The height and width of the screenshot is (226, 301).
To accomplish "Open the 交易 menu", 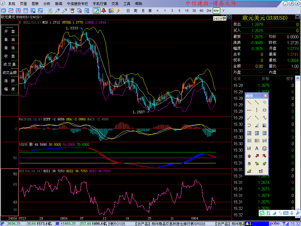I will coord(115,4).
